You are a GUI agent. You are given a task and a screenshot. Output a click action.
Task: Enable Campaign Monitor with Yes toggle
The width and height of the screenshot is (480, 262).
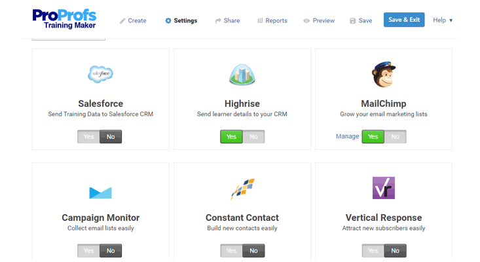[x=88, y=251]
